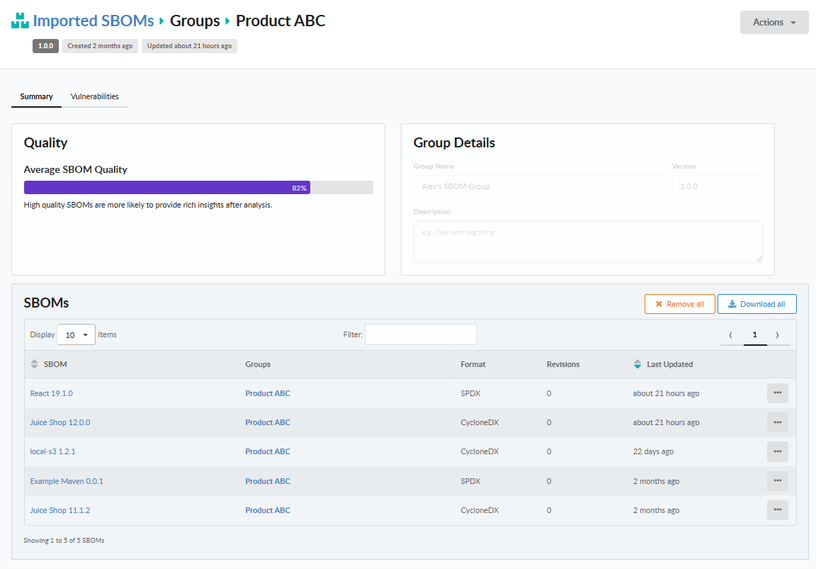Sort the table using the SBOM column arrows
This screenshot has width=816, height=569.
click(34, 364)
